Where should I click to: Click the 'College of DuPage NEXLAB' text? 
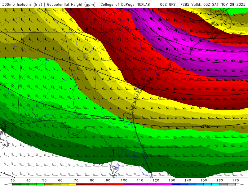125,5
